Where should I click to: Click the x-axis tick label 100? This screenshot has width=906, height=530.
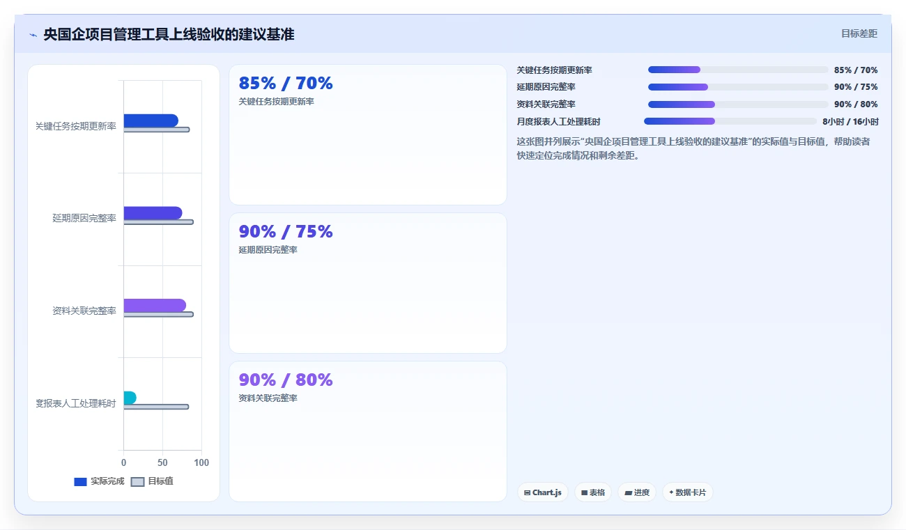[201, 463]
